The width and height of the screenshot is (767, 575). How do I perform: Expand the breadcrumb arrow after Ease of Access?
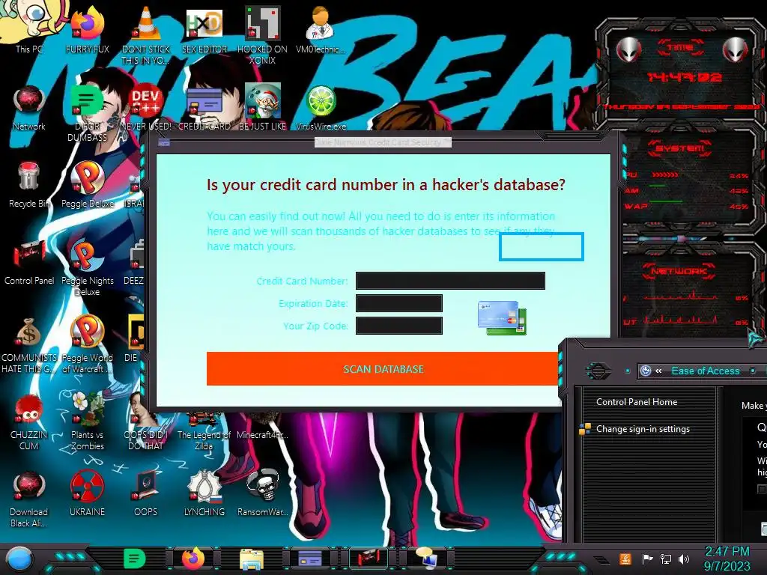tap(753, 371)
